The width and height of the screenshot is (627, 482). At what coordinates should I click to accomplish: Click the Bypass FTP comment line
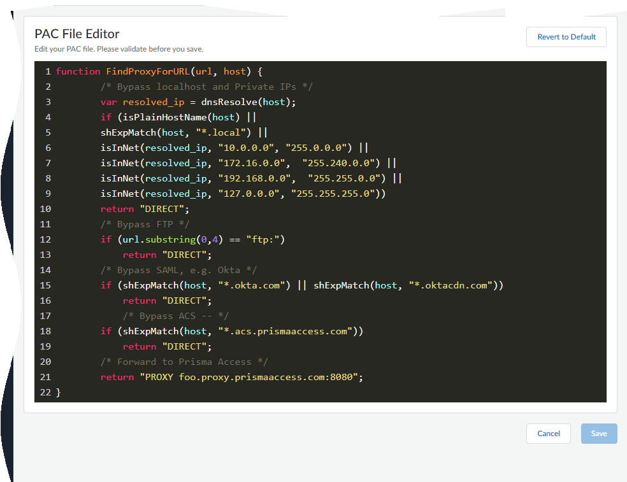(x=145, y=224)
